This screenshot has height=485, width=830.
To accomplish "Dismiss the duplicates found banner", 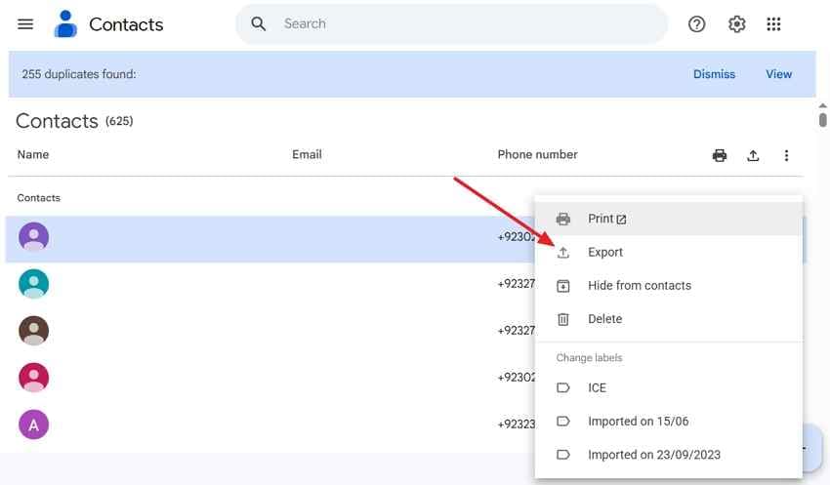I will pos(714,74).
